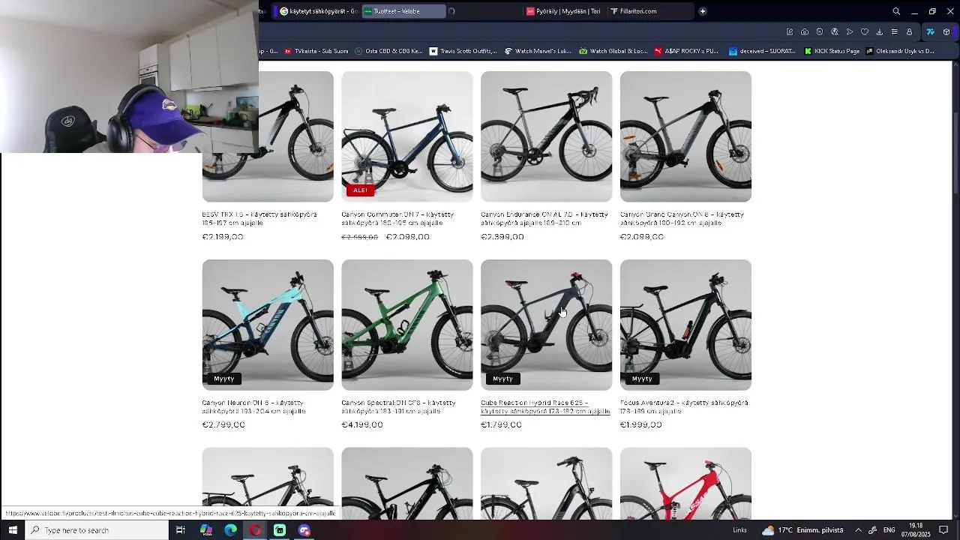Viewport: 960px width, 540px height.
Task: Open a new browser tab
Action: [x=703, y=11]
